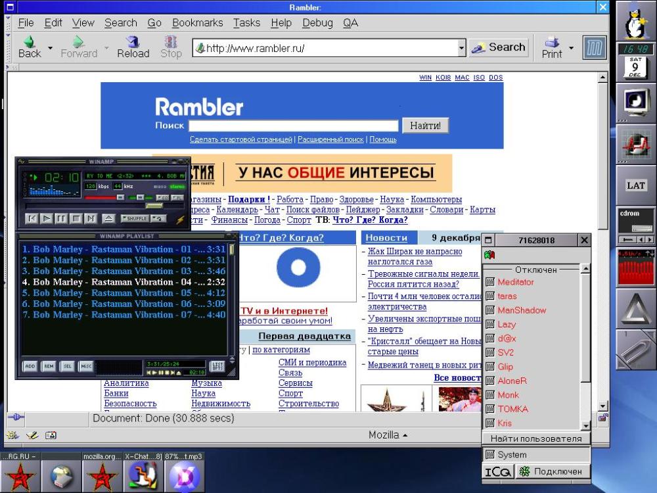The image size is (657, 493).
Task: Open the Новости link heading
Action: 386,238
